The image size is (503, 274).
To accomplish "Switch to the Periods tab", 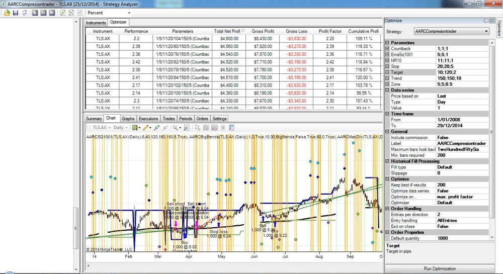I will (x=186, y=119).
